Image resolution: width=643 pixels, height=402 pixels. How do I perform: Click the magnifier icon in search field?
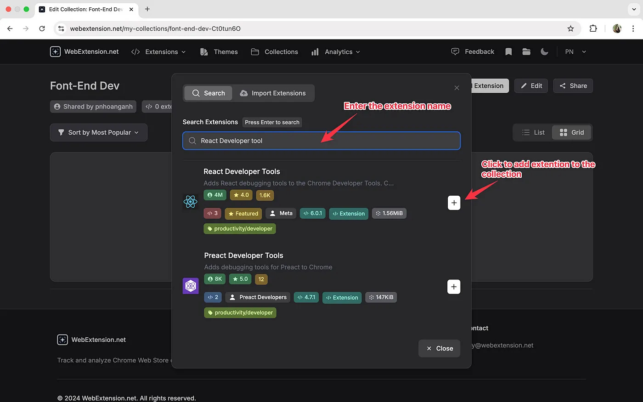[192, 141]
